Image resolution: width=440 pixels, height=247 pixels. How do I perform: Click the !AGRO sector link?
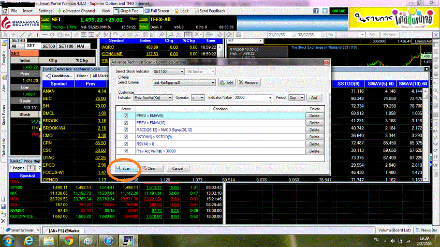point(108,47)
